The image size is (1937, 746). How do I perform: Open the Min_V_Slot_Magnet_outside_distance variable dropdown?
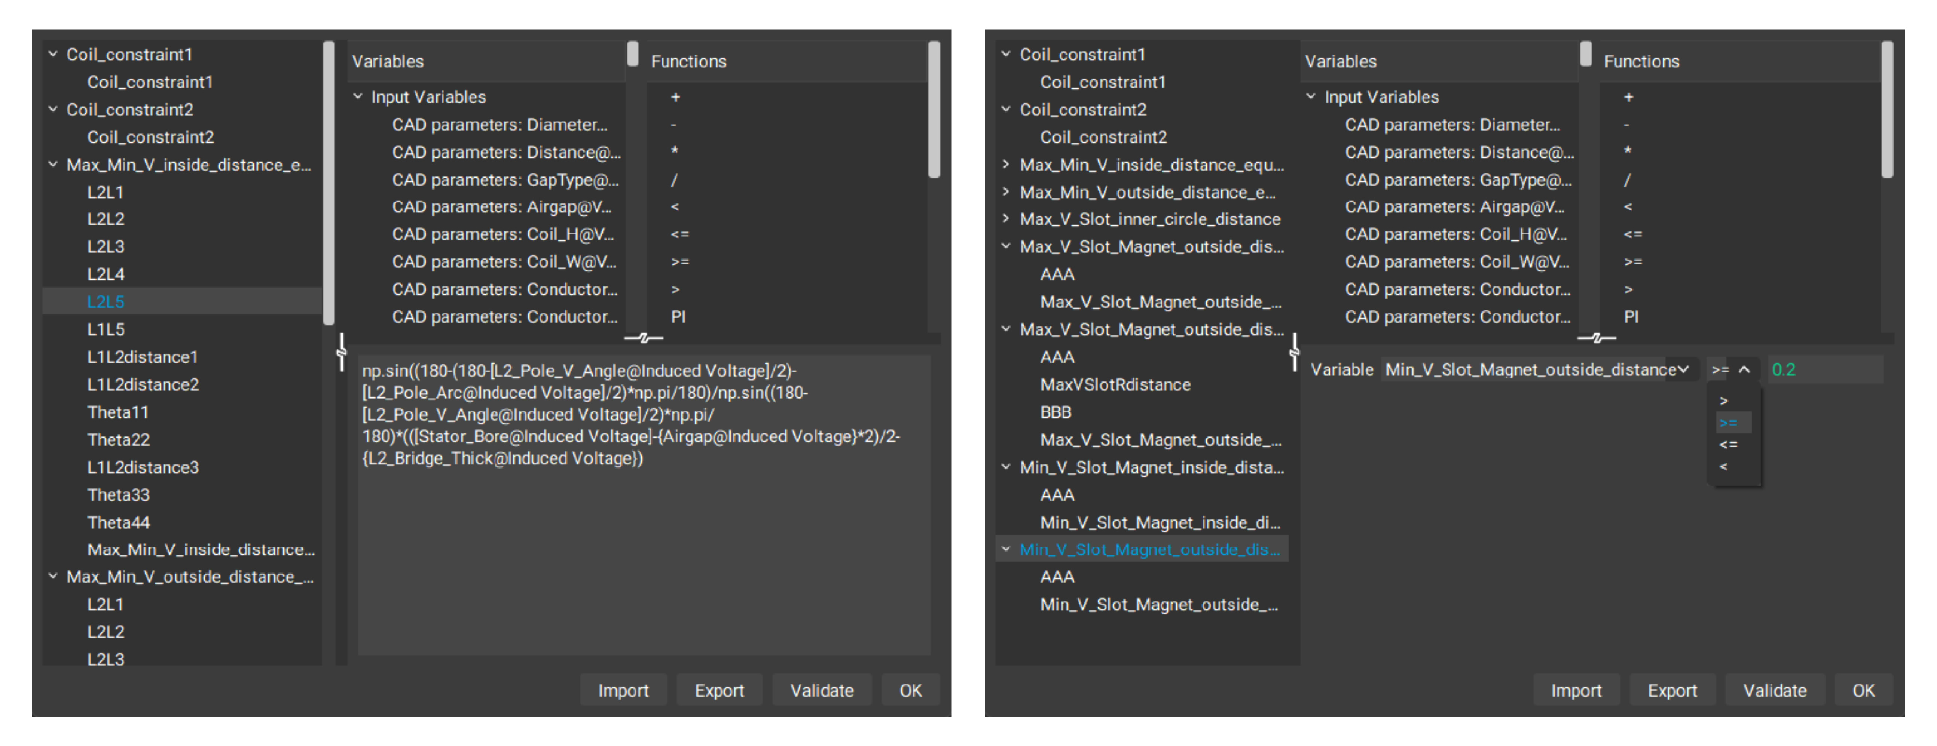pyautogui.click(x=1682, y=369)
